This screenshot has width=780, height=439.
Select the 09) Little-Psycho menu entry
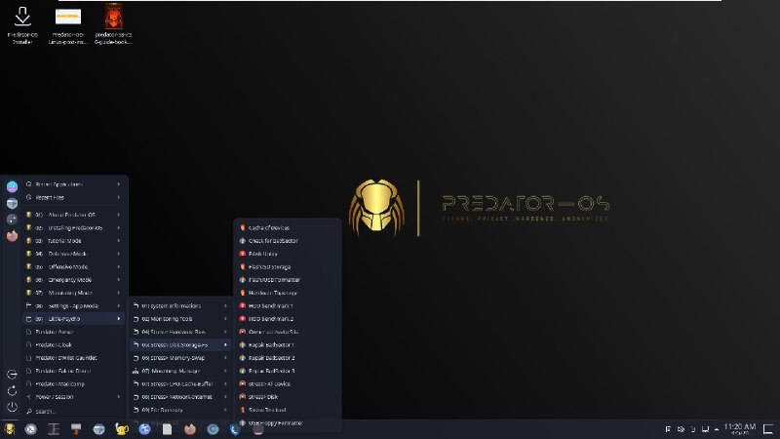pos(74,319)
